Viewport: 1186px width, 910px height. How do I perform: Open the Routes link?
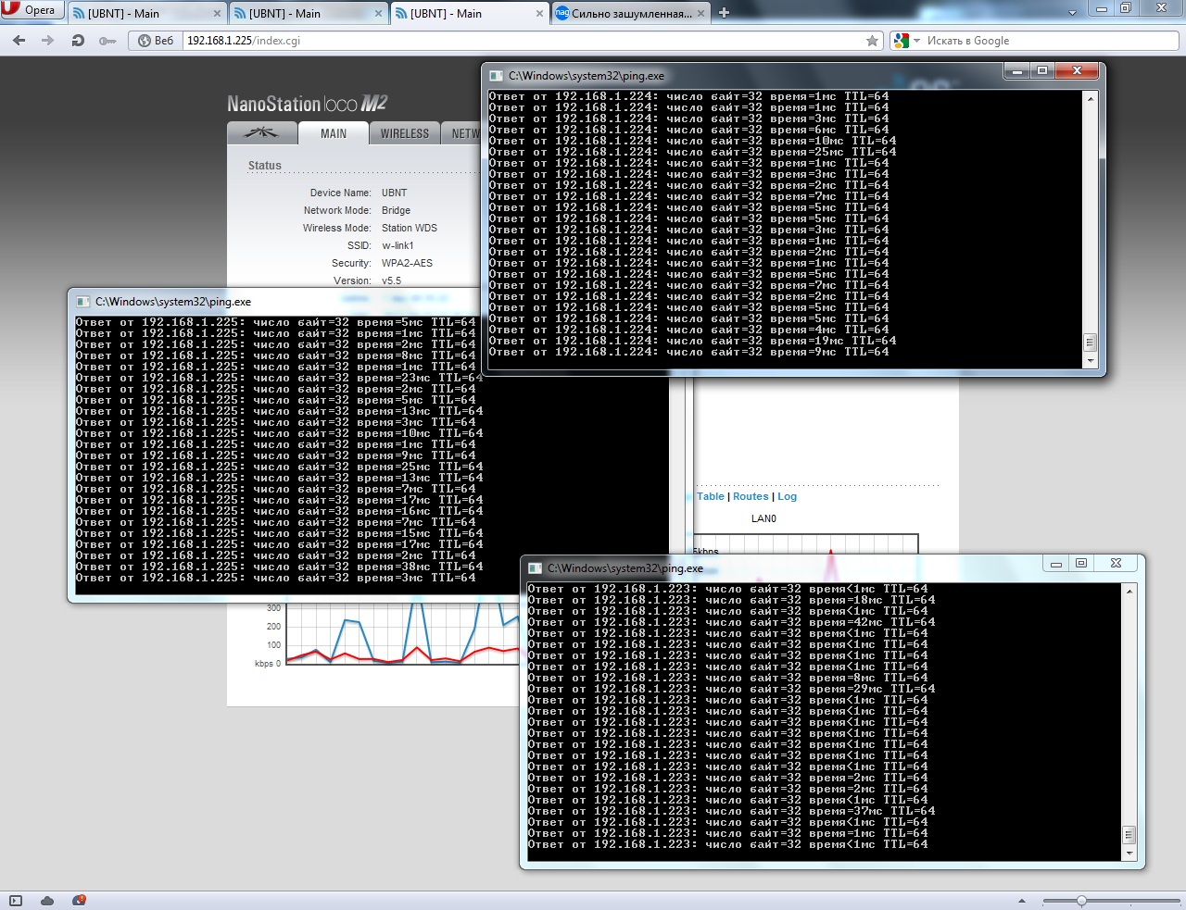point(751,496)
